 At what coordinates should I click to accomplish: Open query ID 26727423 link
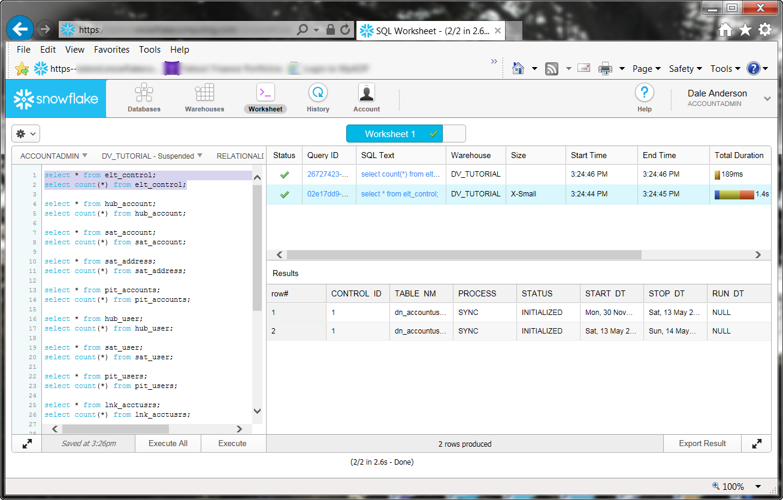click(x=328, y=174)
